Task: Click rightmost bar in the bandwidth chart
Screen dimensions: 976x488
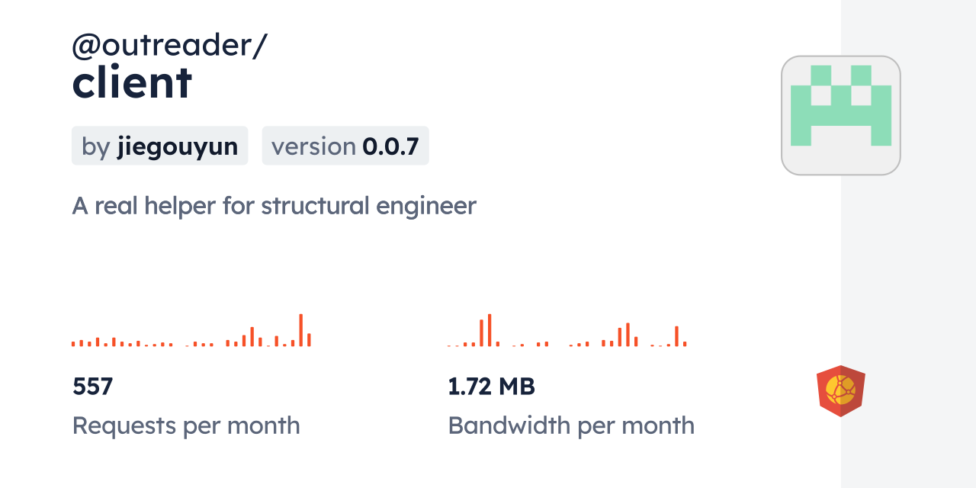Action: coord(685,344)
